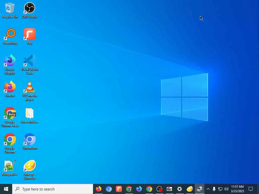The height and width of the screenshot is (194, 259).
Task: Open Settings gear in the taskbar
Action: [x=180, y=189]
